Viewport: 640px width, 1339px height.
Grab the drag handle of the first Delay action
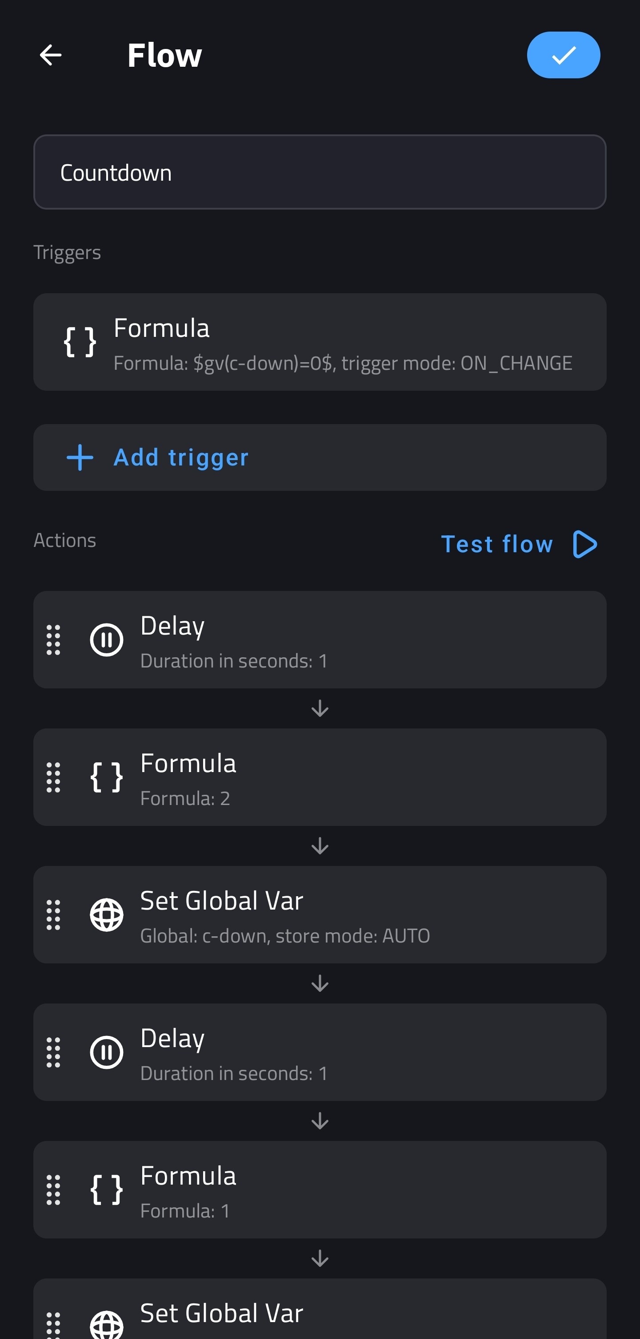pos(53,640)
